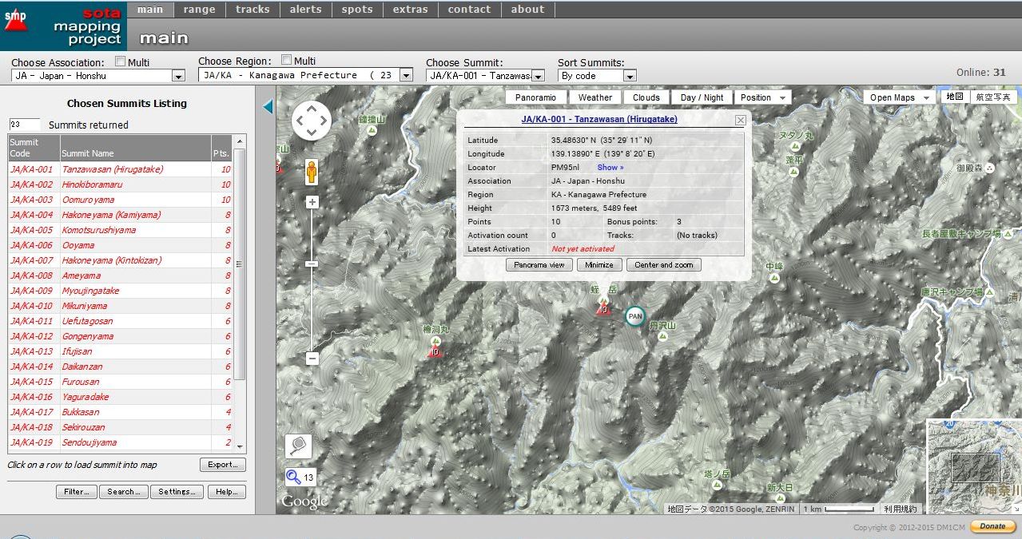Screen dimensions: 1022x539
Task: Open the Choose Summit dropdown
Action: click(x=485, y=76)
